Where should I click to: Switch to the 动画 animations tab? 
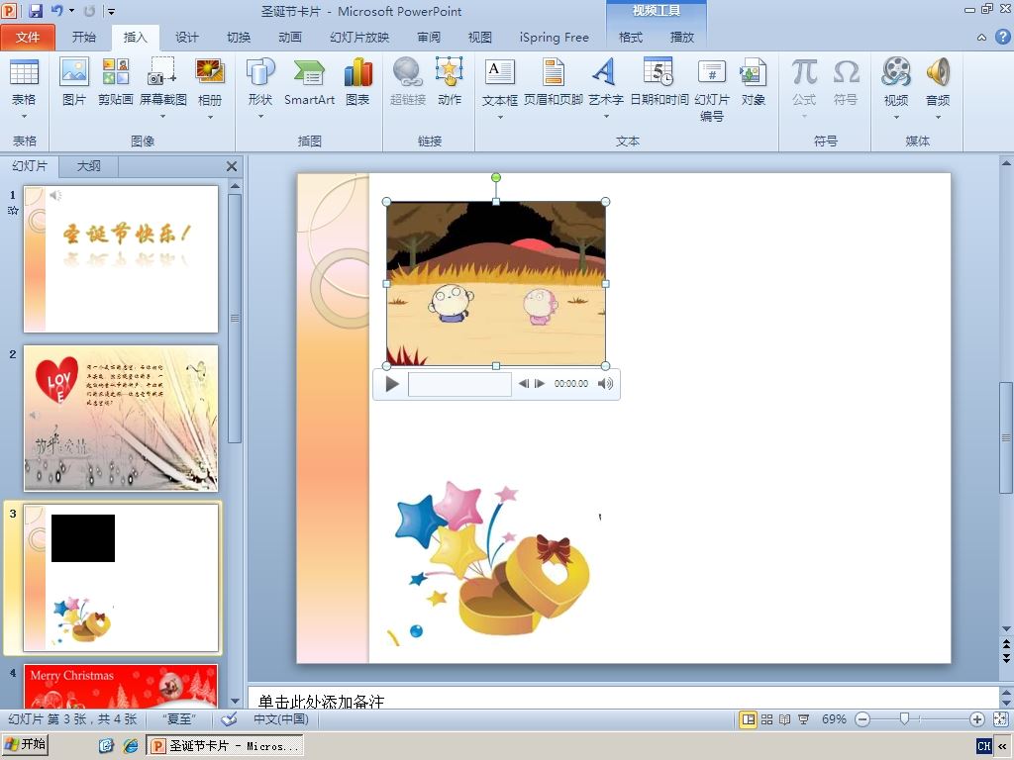tap(290, 38)
